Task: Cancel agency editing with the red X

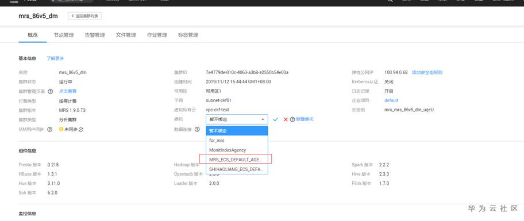Action: pos(286,119)
